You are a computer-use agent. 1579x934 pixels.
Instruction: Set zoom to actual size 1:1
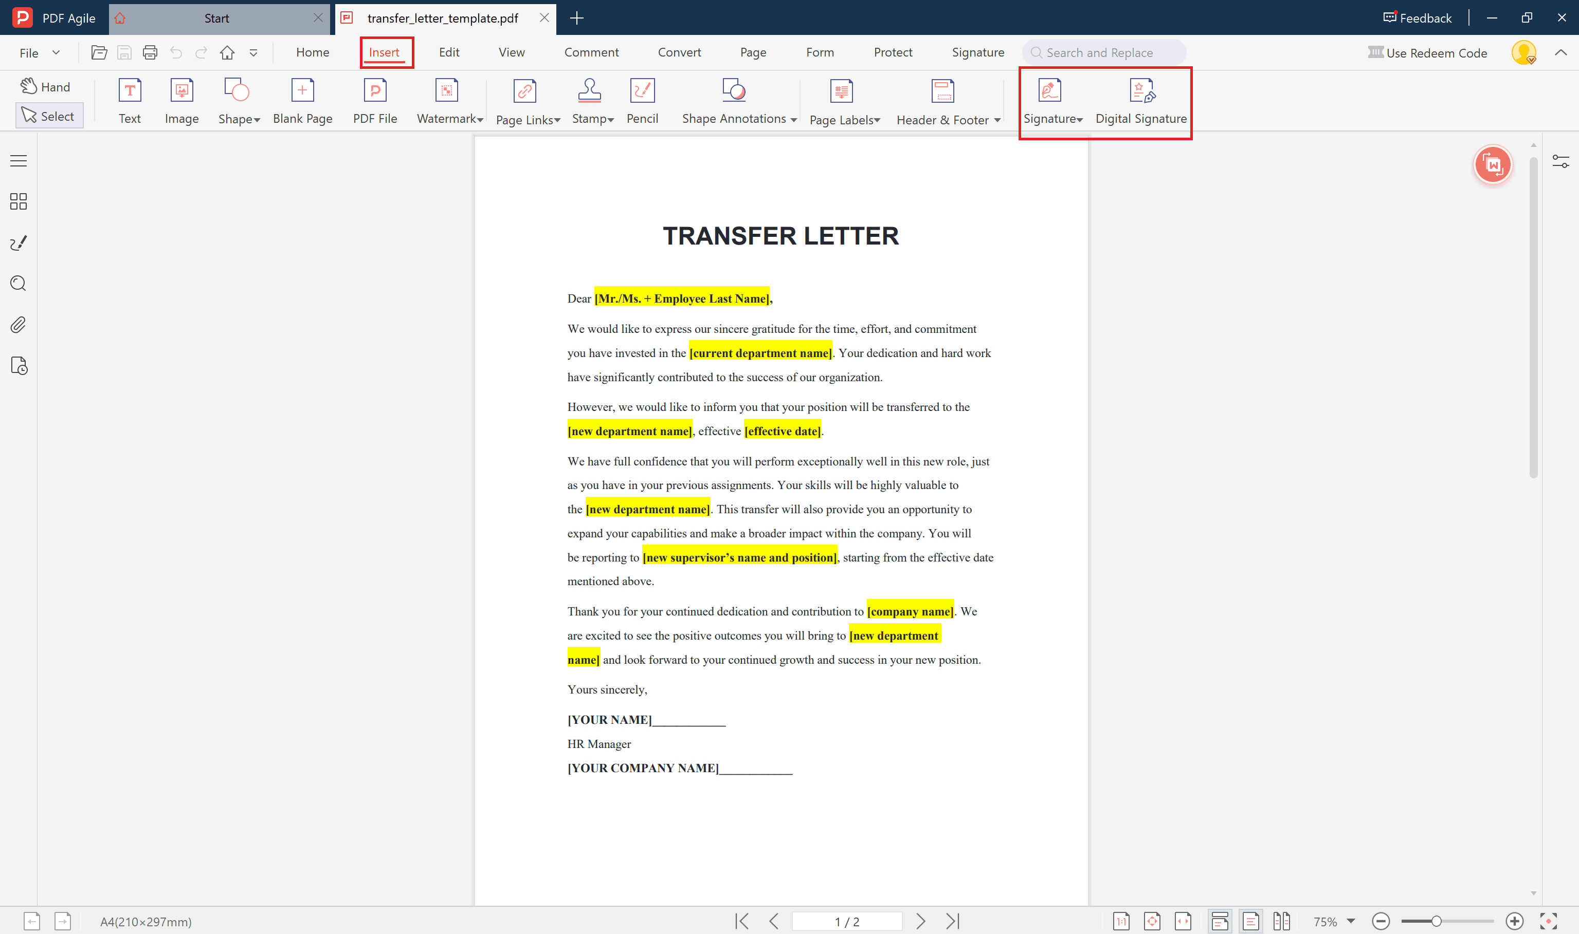(1121, 920)
